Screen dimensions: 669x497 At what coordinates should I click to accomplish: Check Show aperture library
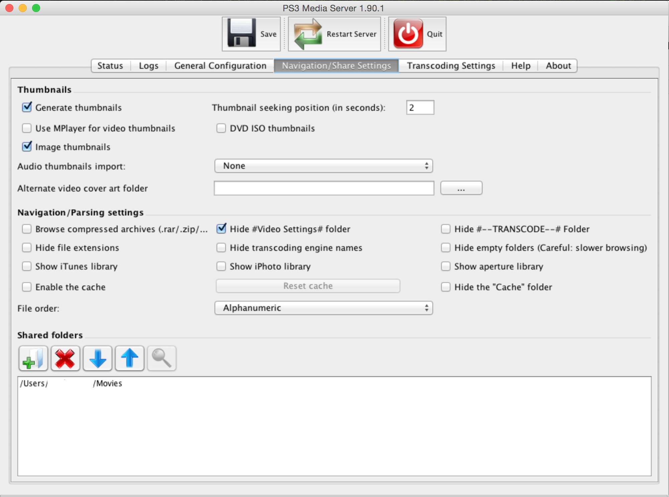pyautogui.click(x=445, y=266)
